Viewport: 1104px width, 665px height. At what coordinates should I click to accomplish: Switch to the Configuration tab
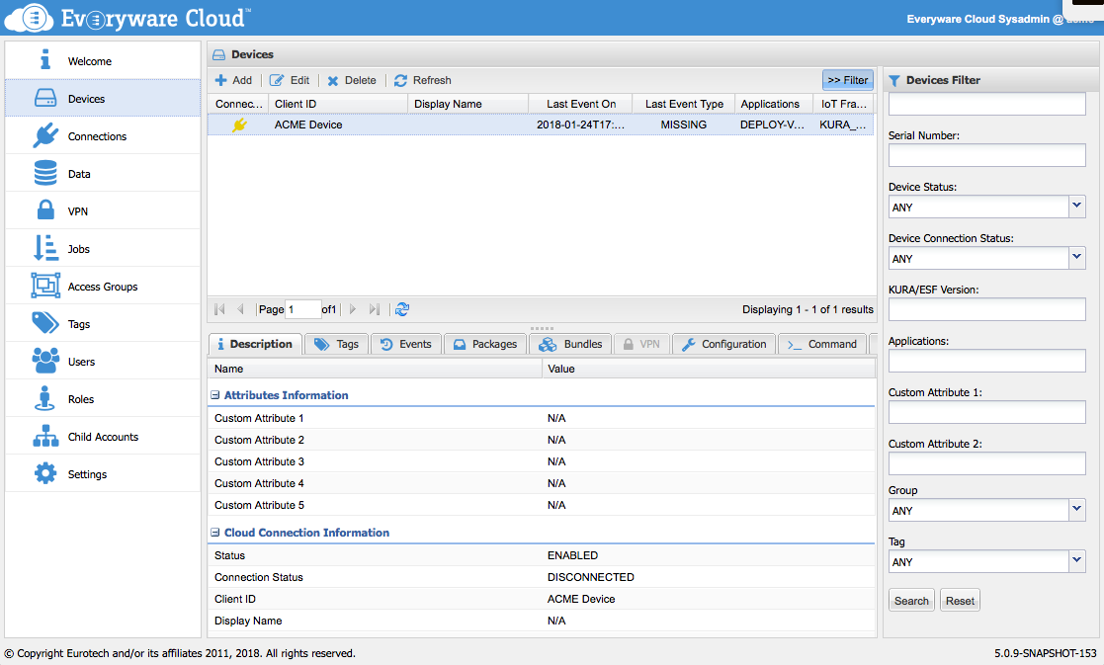pos(723,344)
